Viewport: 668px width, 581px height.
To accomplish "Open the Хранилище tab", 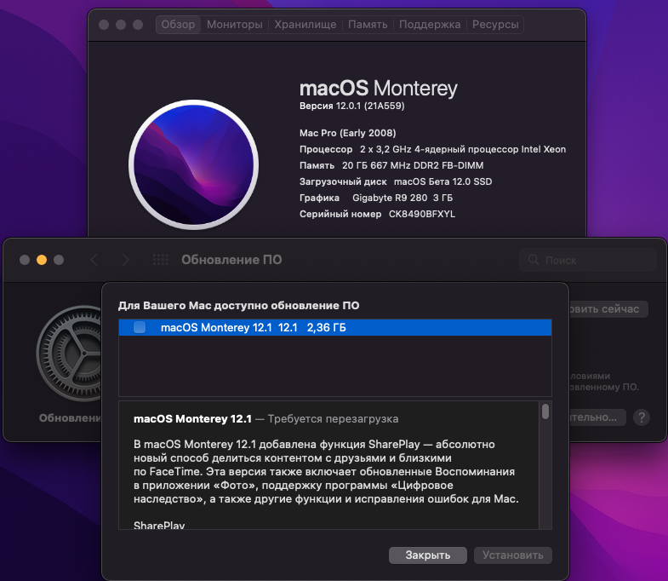I will point(305,25).
